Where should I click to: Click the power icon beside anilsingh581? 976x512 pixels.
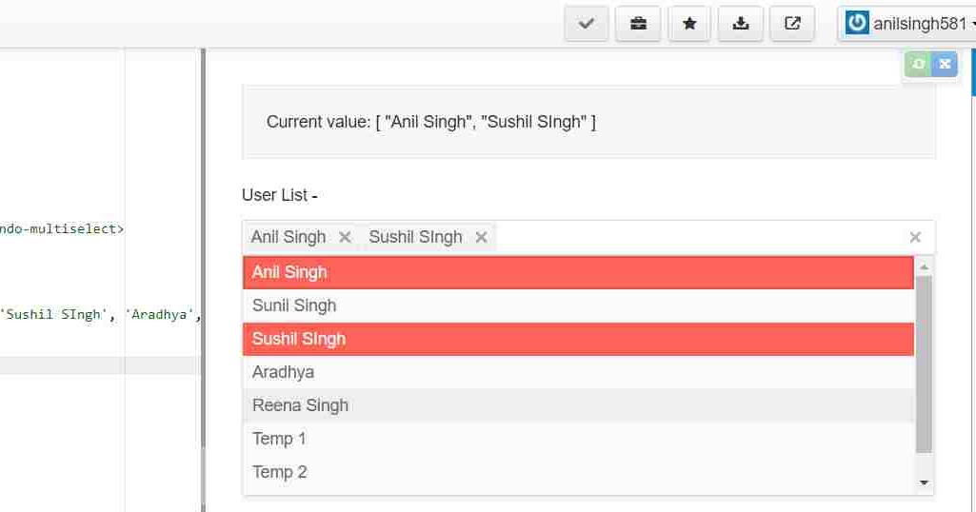coord(857,23)
